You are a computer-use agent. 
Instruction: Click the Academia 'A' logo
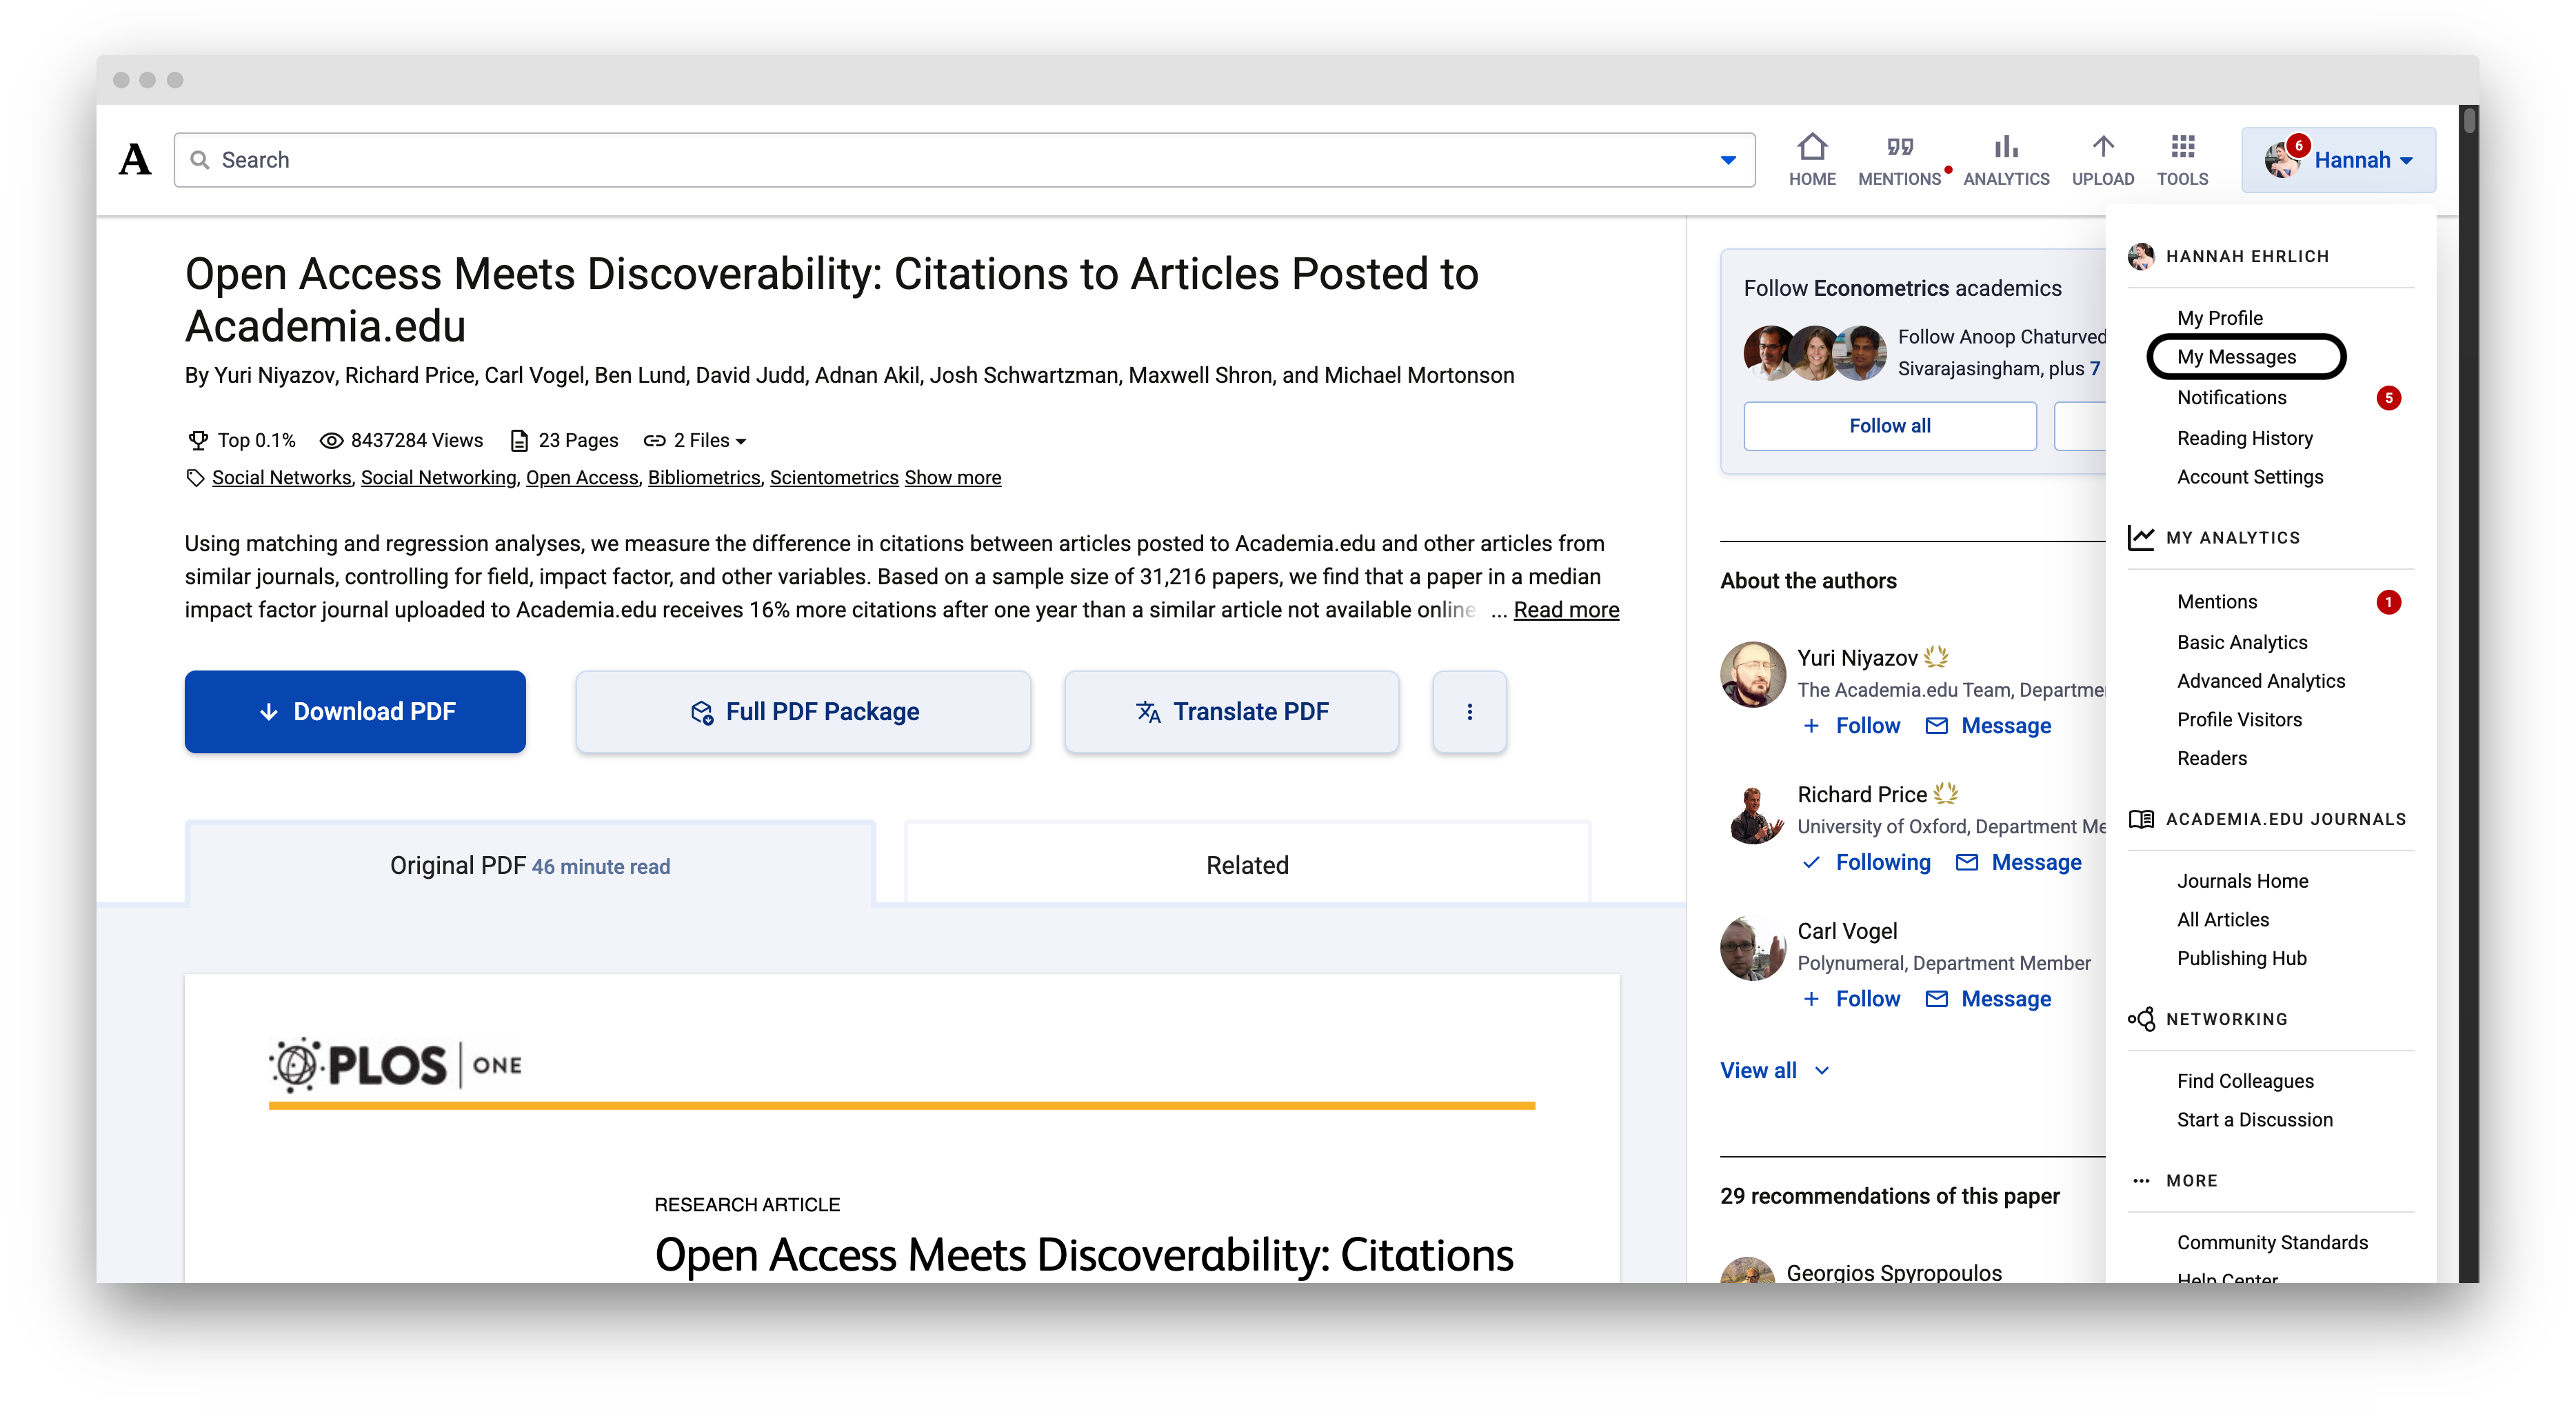pyautogui.click(x=135, y=160)
